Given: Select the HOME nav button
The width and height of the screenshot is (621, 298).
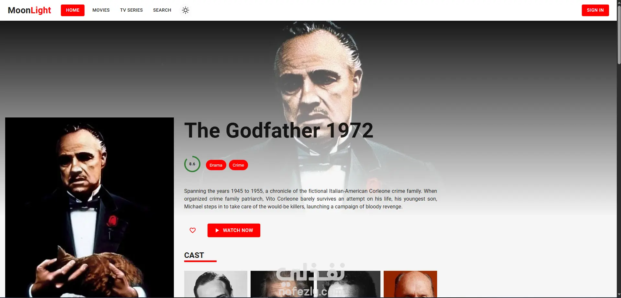Looking at the screenshot, I should point(73,10).
